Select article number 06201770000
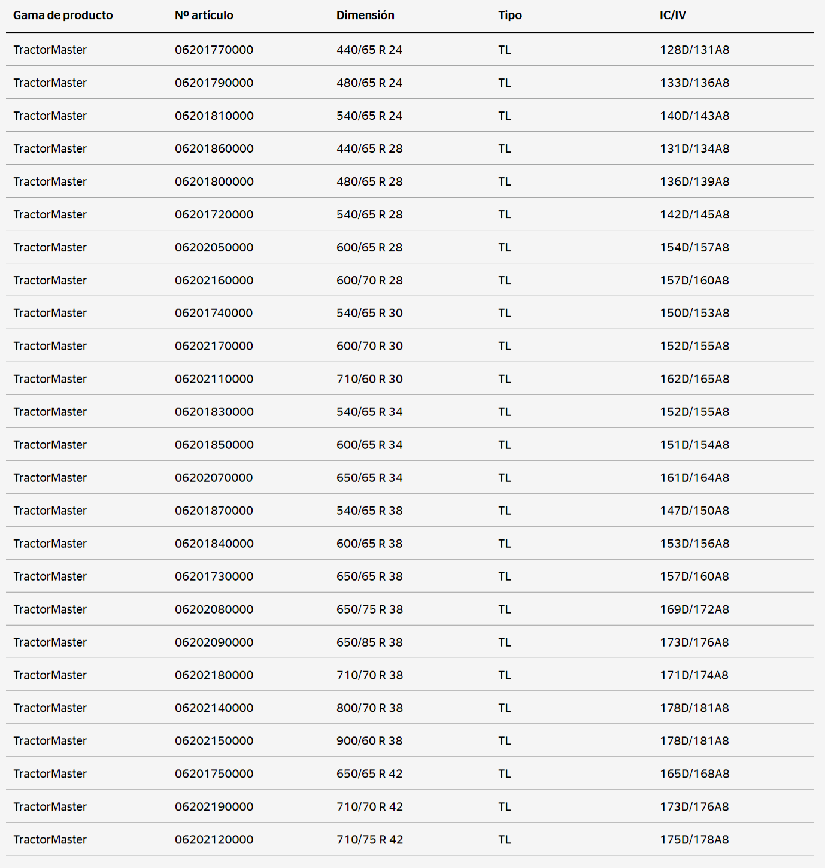825x868 pixels. pyautogui.click(x=214, y=50)
